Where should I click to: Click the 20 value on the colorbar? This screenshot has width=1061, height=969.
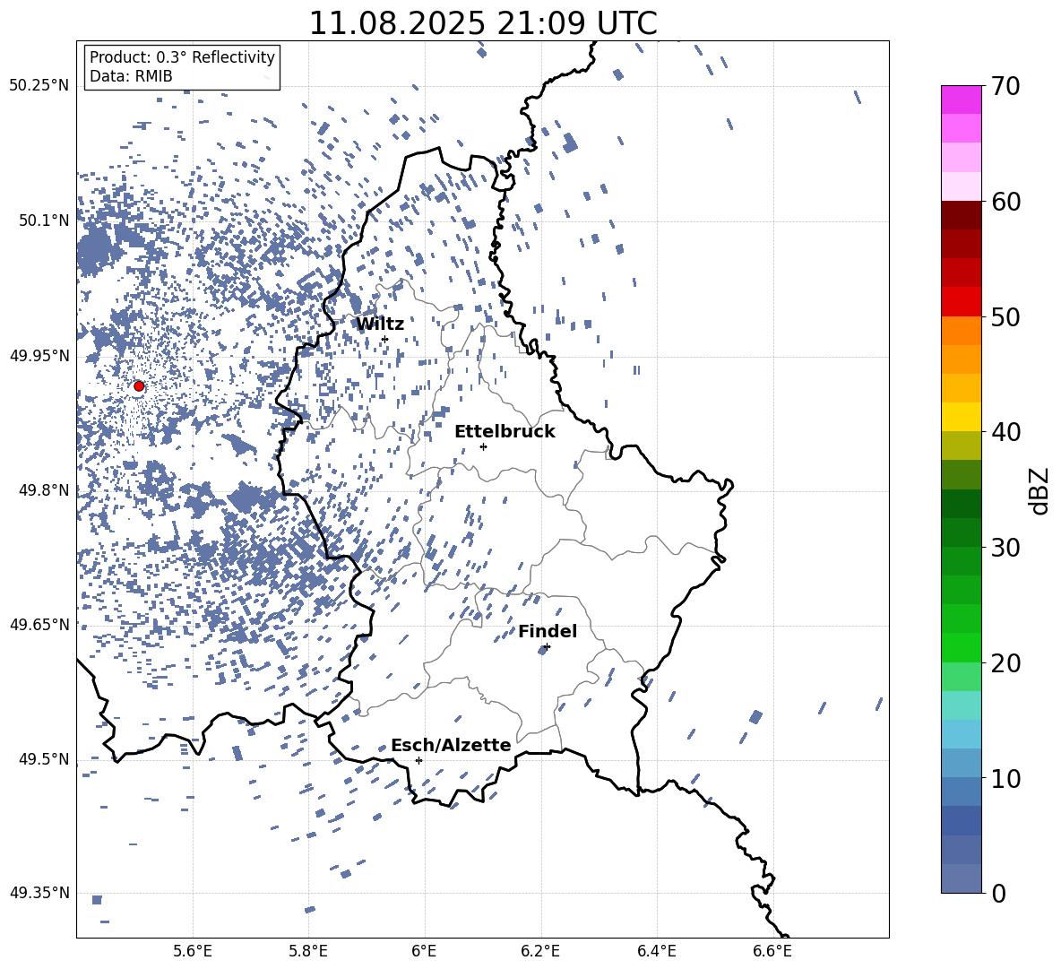click(x=1006, y=662)
